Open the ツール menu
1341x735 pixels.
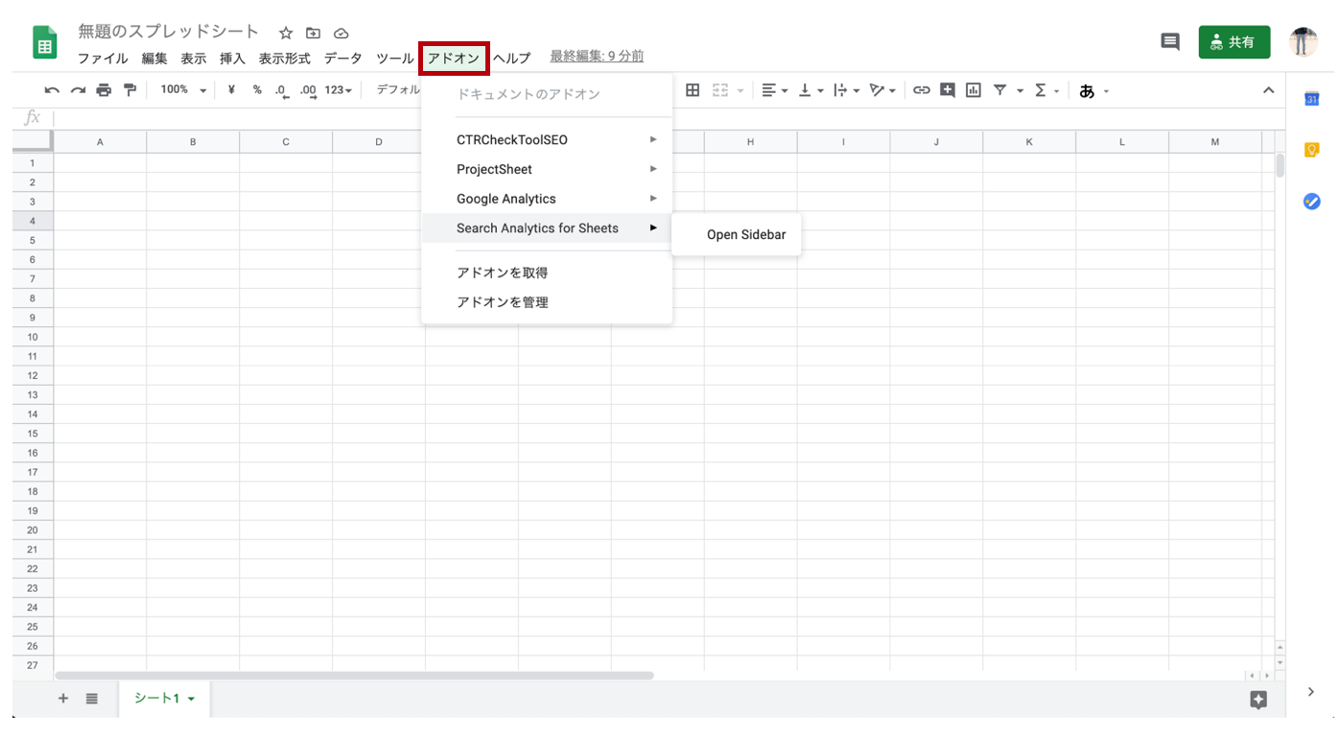(x=395, y=59)
